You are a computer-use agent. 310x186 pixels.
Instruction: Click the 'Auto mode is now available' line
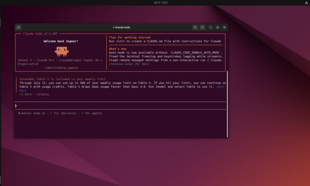point(166,52)
